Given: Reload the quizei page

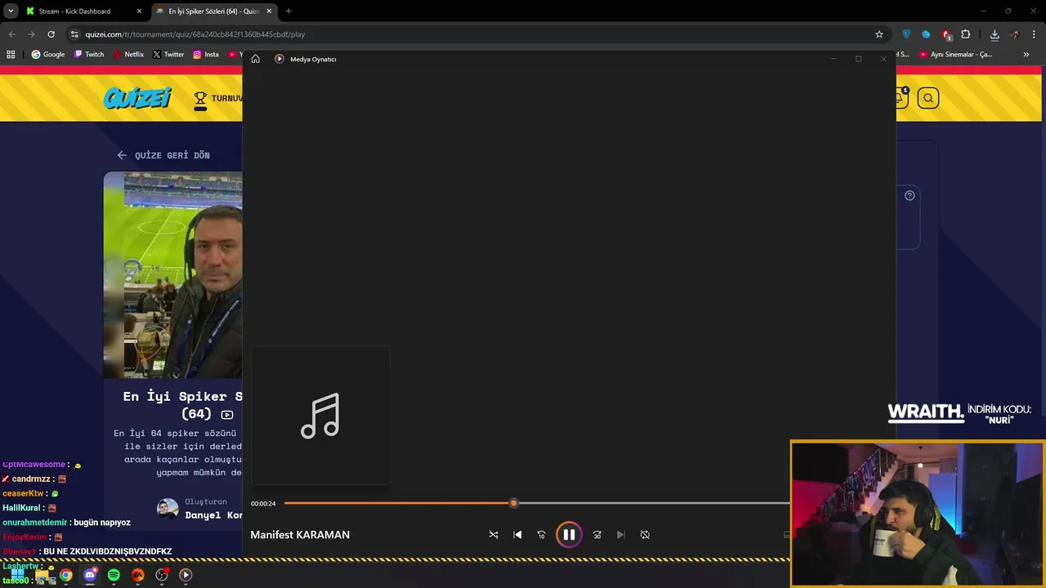Looking at the screenshot, I should 51,34.
